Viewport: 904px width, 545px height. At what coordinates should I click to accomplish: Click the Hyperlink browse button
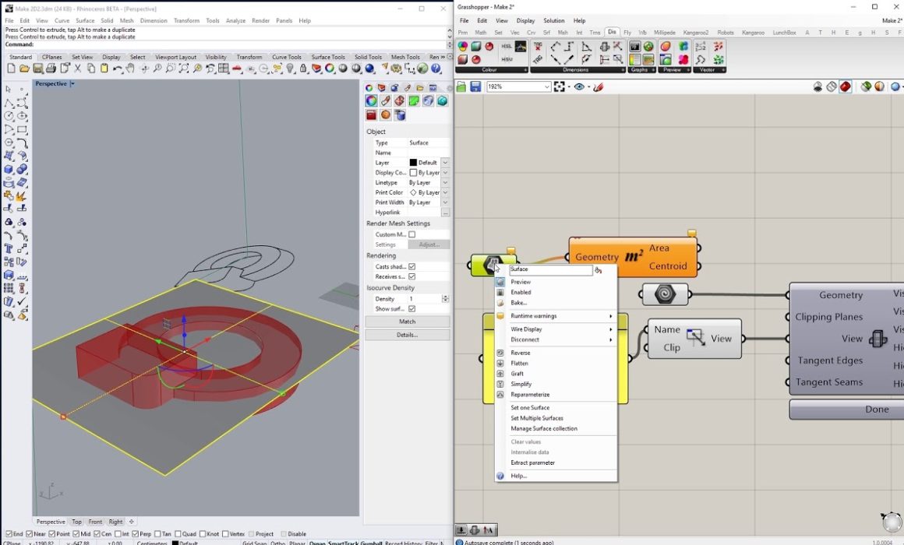point(445,213)
